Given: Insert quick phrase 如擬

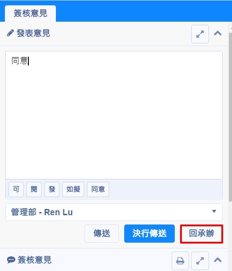Looking at the screenshot, I should pos(73,190).
